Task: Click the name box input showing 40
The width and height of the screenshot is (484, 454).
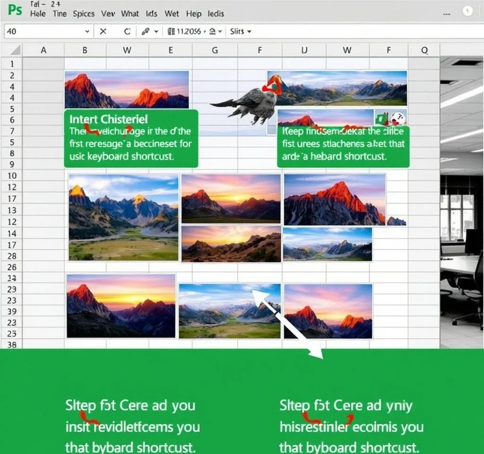Action: (x=43, y=32)
